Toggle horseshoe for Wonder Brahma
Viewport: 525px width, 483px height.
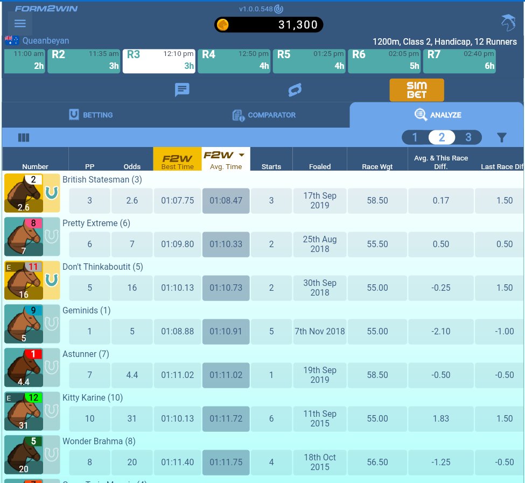(x=52, y=454)
